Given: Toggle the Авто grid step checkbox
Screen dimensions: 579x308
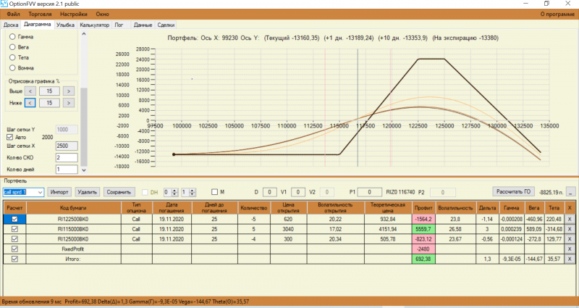Looking at the screenshot, I should [x=10, y=137].
